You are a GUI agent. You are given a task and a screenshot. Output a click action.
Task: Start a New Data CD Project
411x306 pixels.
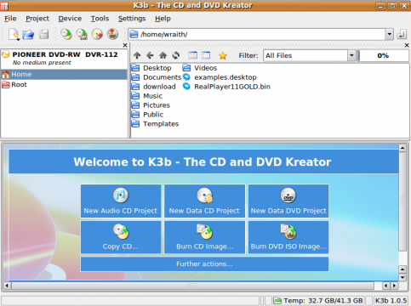tap(204, 201)
